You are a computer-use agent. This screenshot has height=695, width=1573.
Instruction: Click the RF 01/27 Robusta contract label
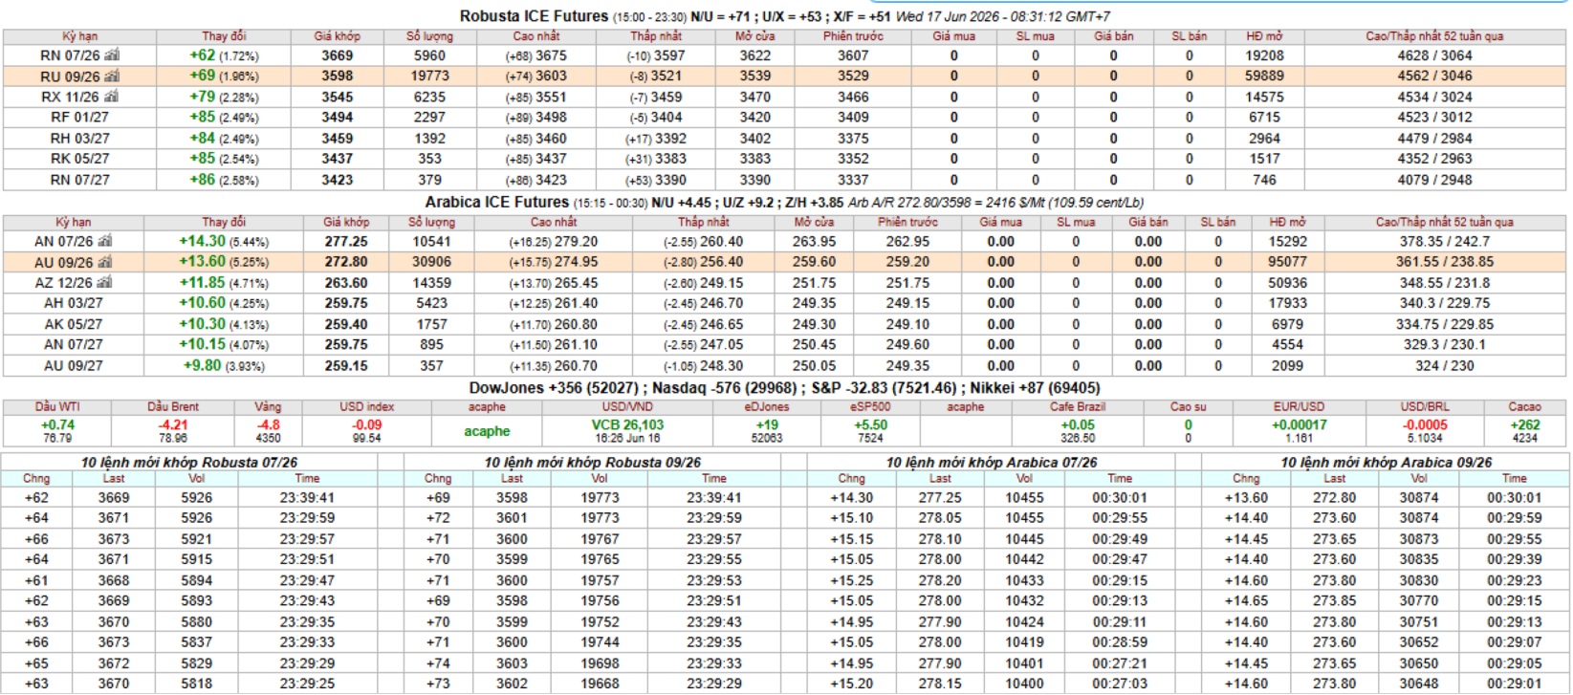point(79,118)
